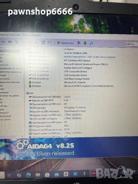Select the 'DMI дънна платка' field
Viewport: 138px width, 184px height.
[x=41, y=126]
